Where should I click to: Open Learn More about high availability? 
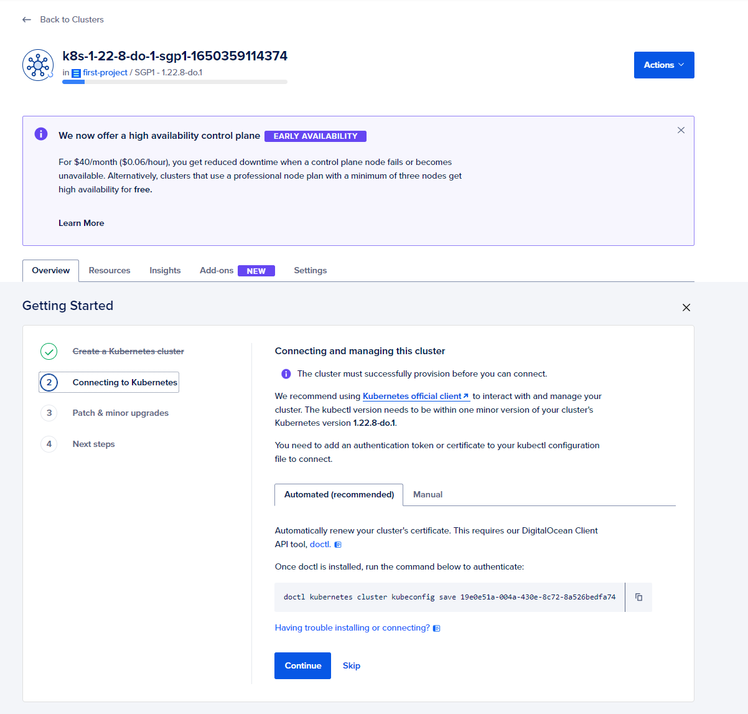[x=82, y=223]
